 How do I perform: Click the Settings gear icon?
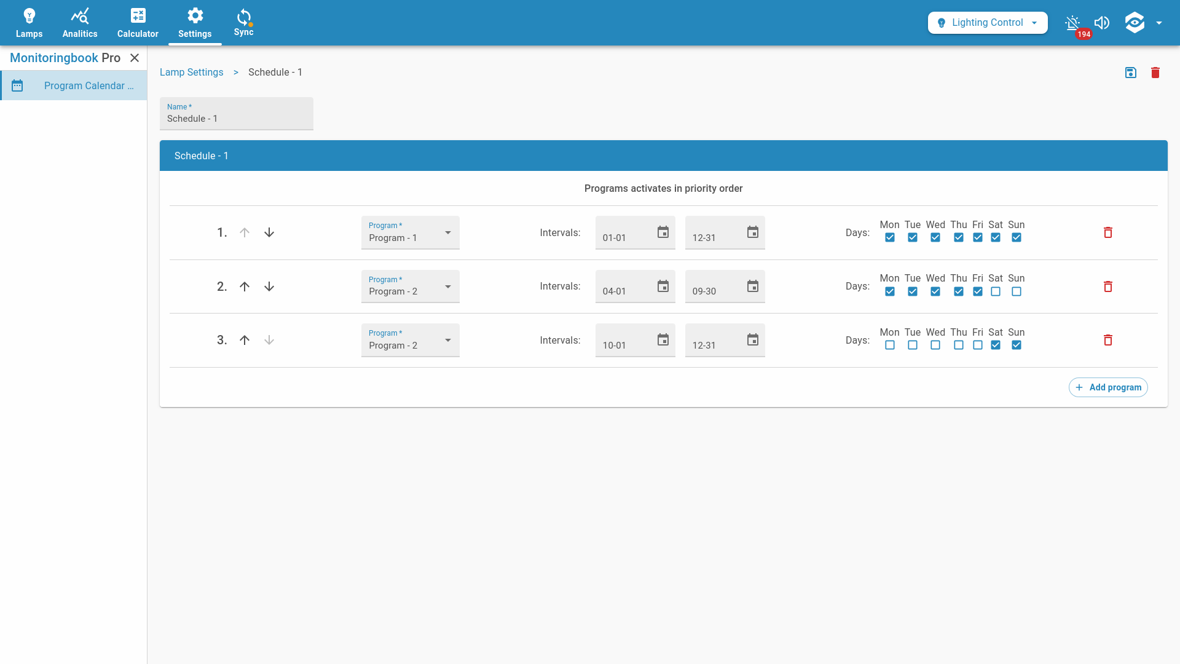[194, 15]
